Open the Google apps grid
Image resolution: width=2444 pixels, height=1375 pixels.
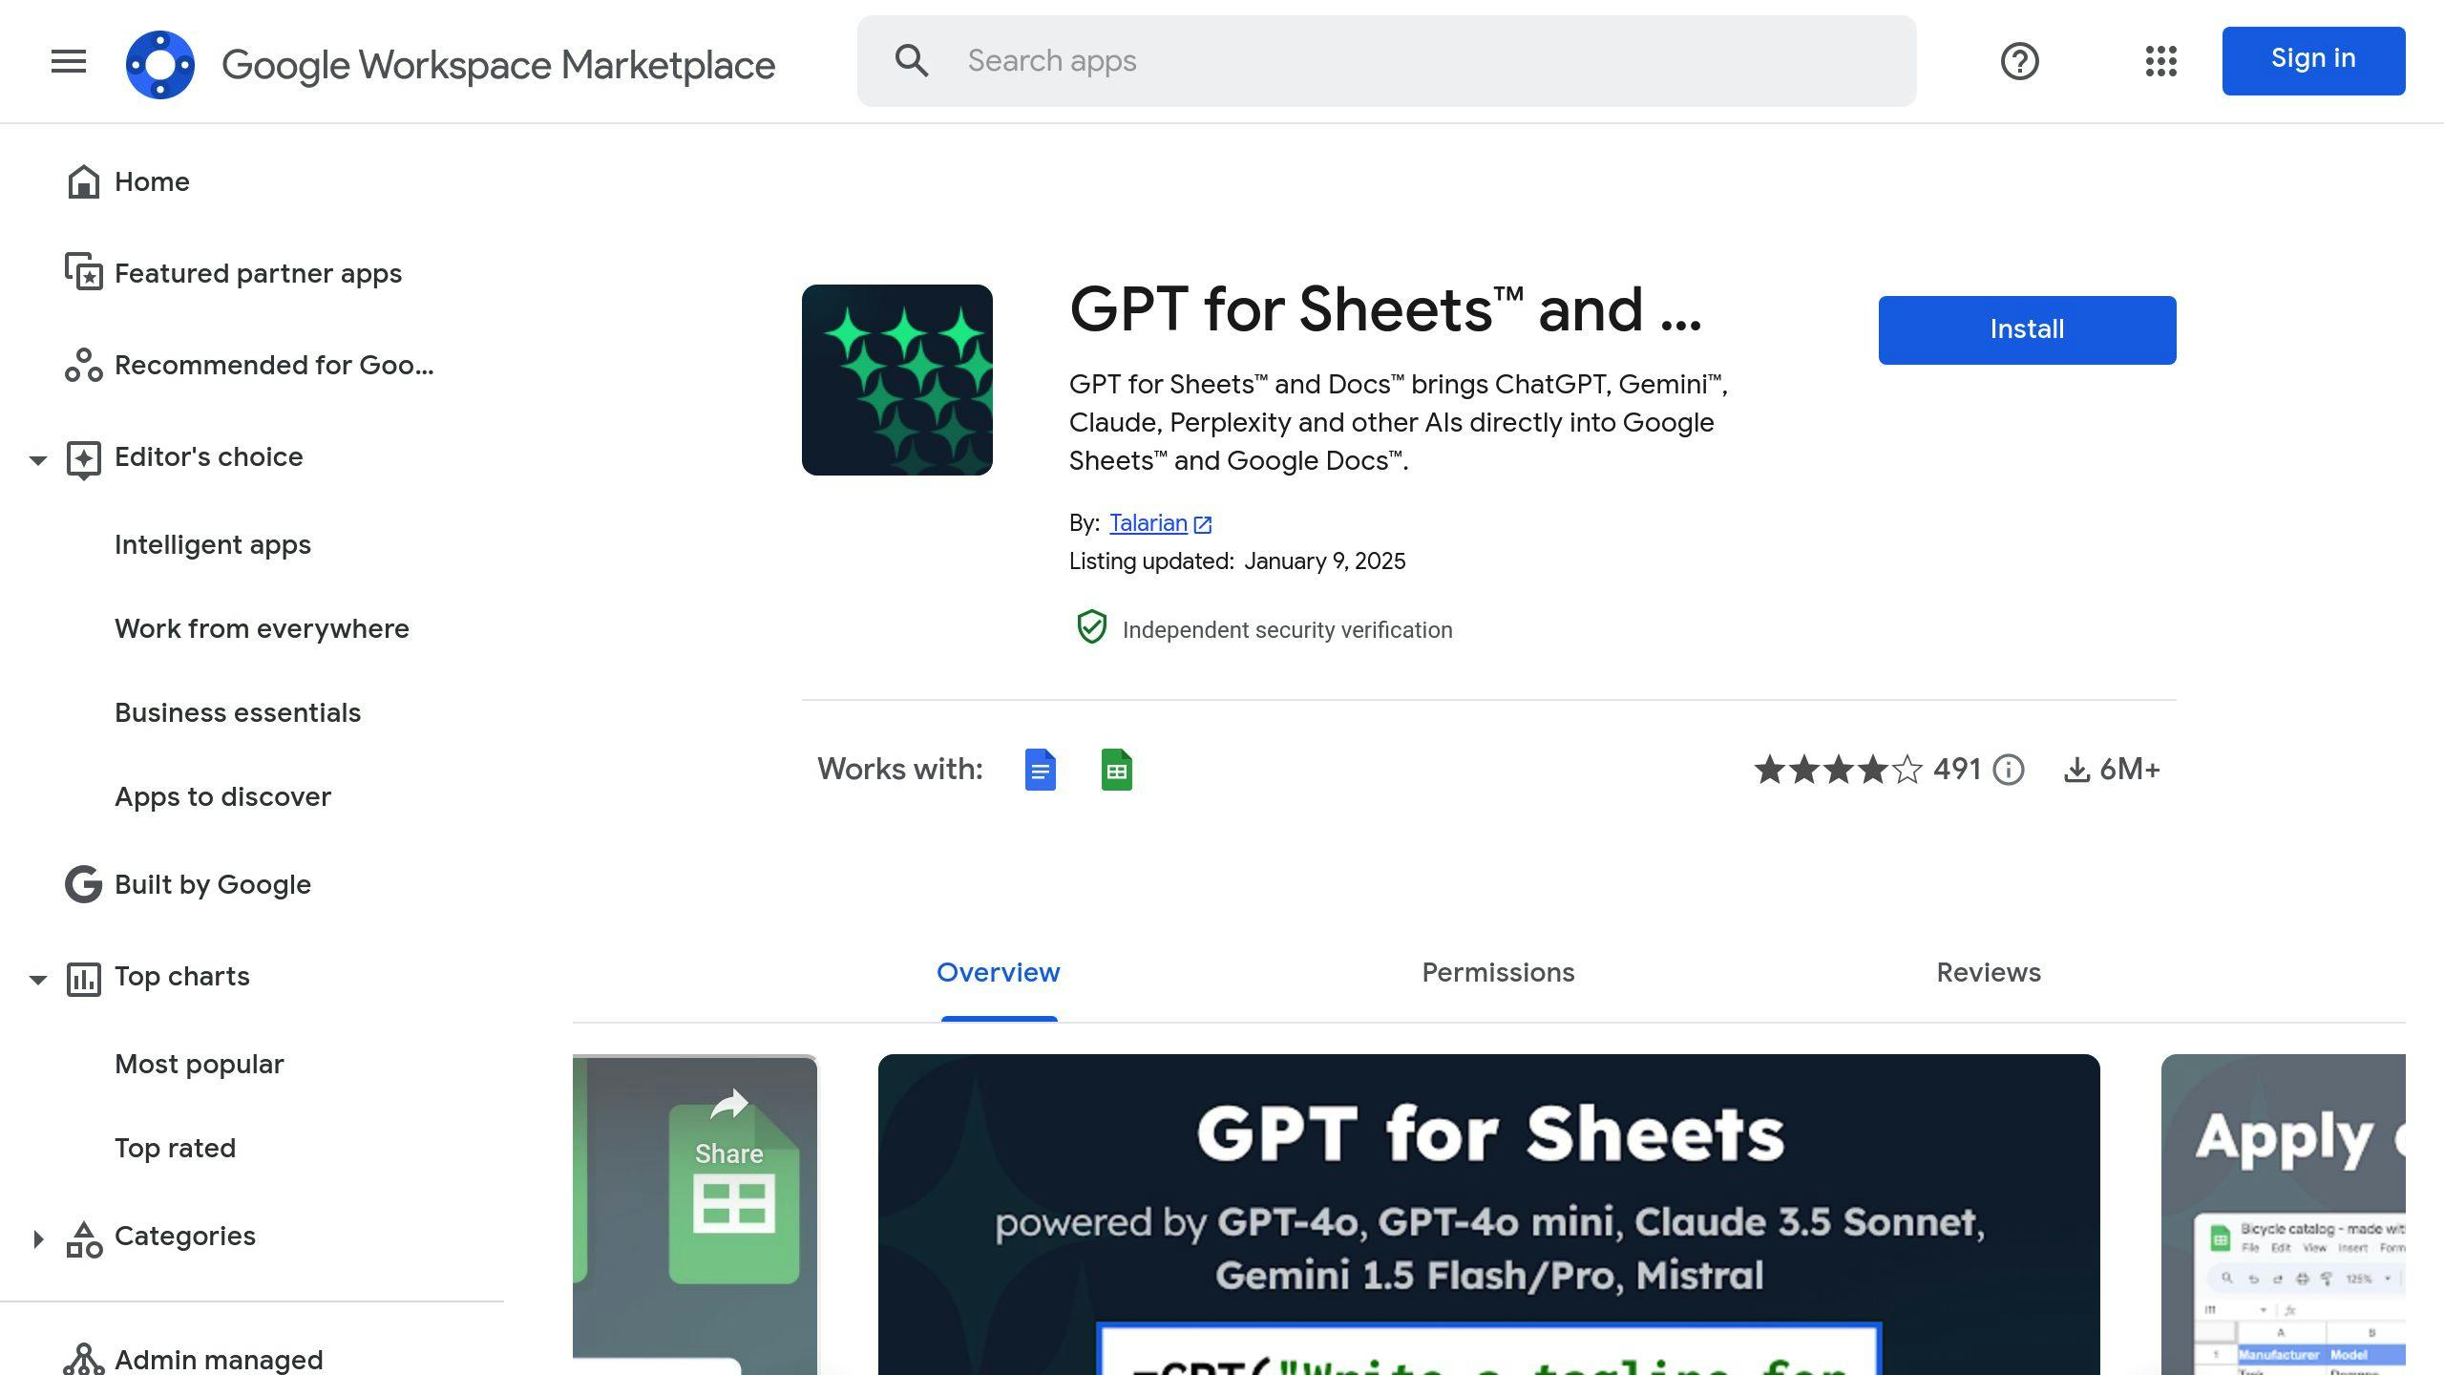coord(2160,61)
